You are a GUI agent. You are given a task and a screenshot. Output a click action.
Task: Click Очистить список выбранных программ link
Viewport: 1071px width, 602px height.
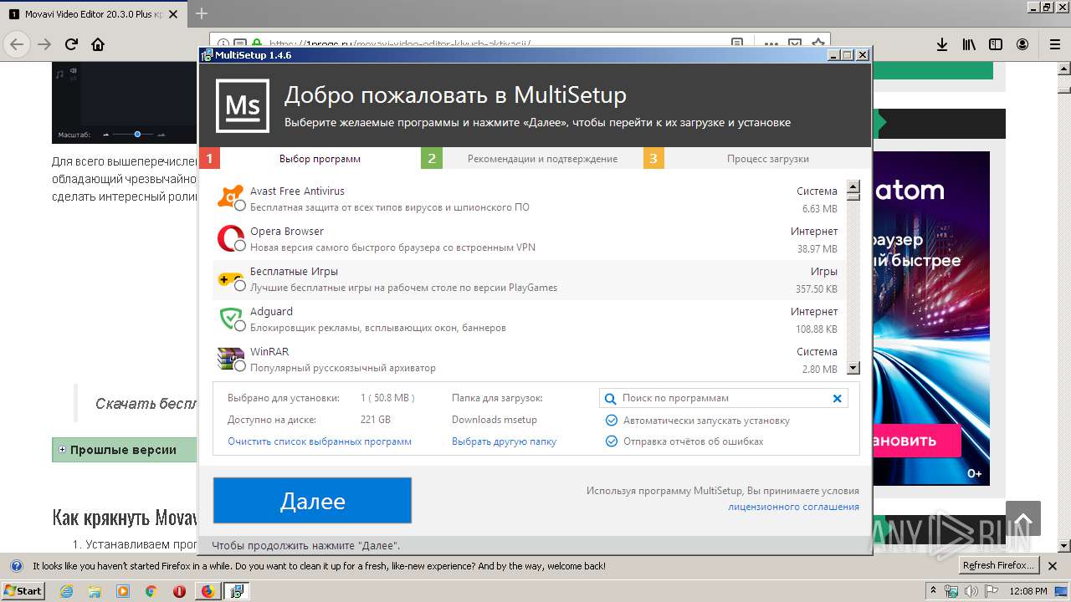pos(320,441)
